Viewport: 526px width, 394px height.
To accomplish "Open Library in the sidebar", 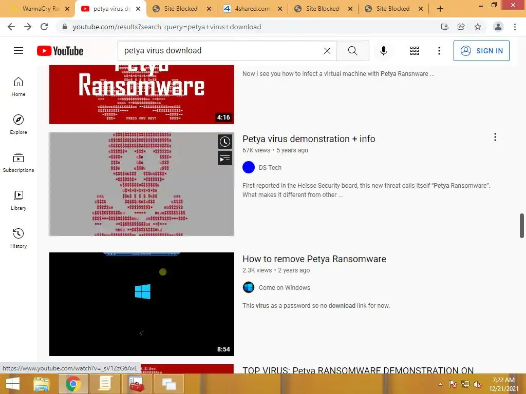I will click(x=18, y=201).
